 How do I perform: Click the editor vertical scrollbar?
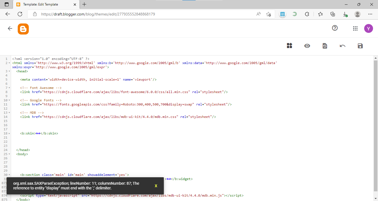[x=376, y=126]
